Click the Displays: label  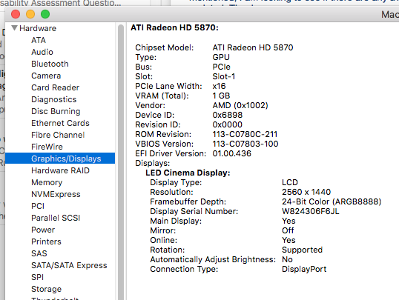153,163
